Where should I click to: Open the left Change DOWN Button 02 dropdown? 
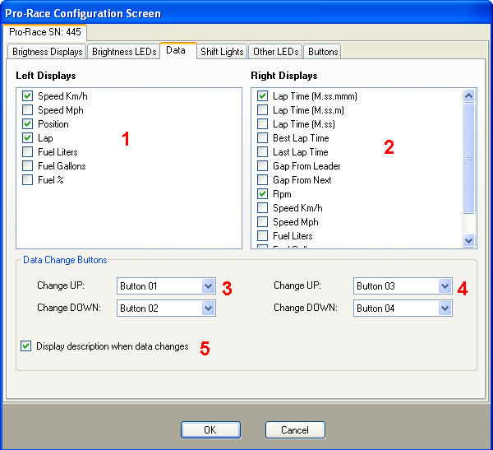[x=208, y=309]
